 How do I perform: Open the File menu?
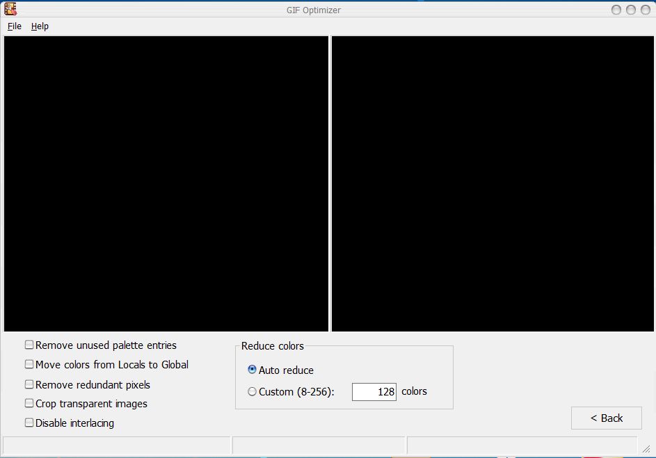tap(14, 26)
